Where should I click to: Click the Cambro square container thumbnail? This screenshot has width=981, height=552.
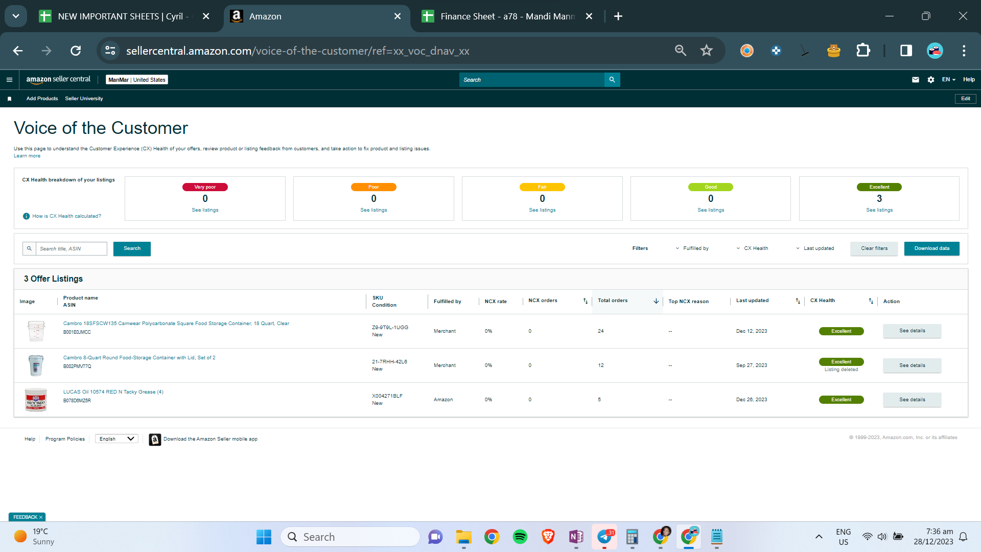pos(36,331)
